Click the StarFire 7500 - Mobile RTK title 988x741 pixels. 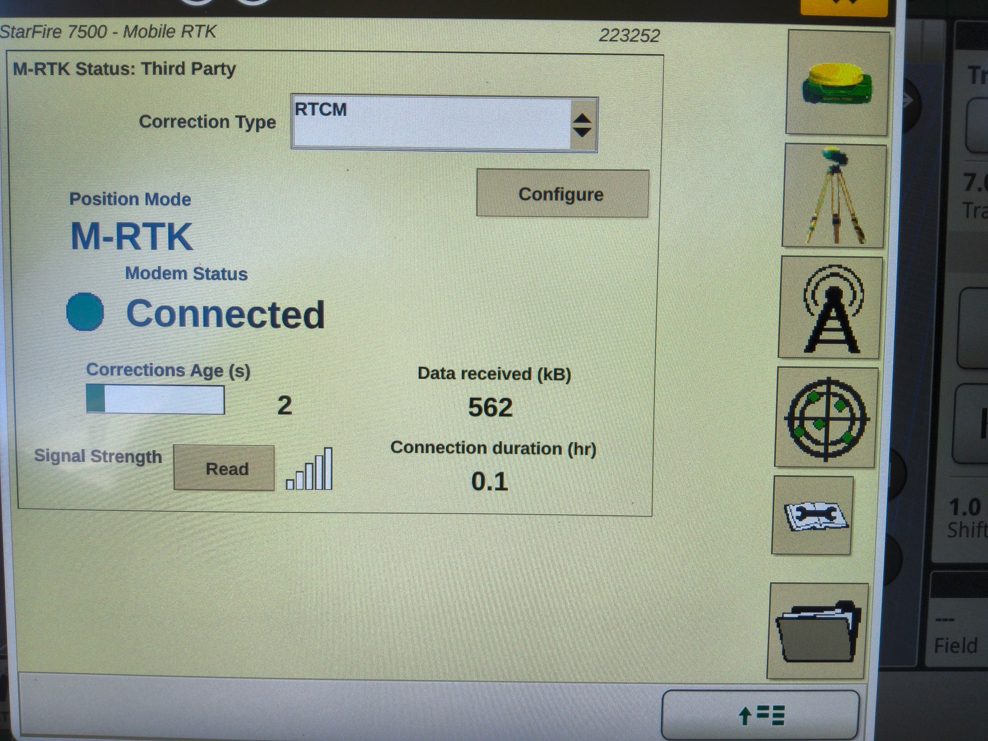(108, 31)
